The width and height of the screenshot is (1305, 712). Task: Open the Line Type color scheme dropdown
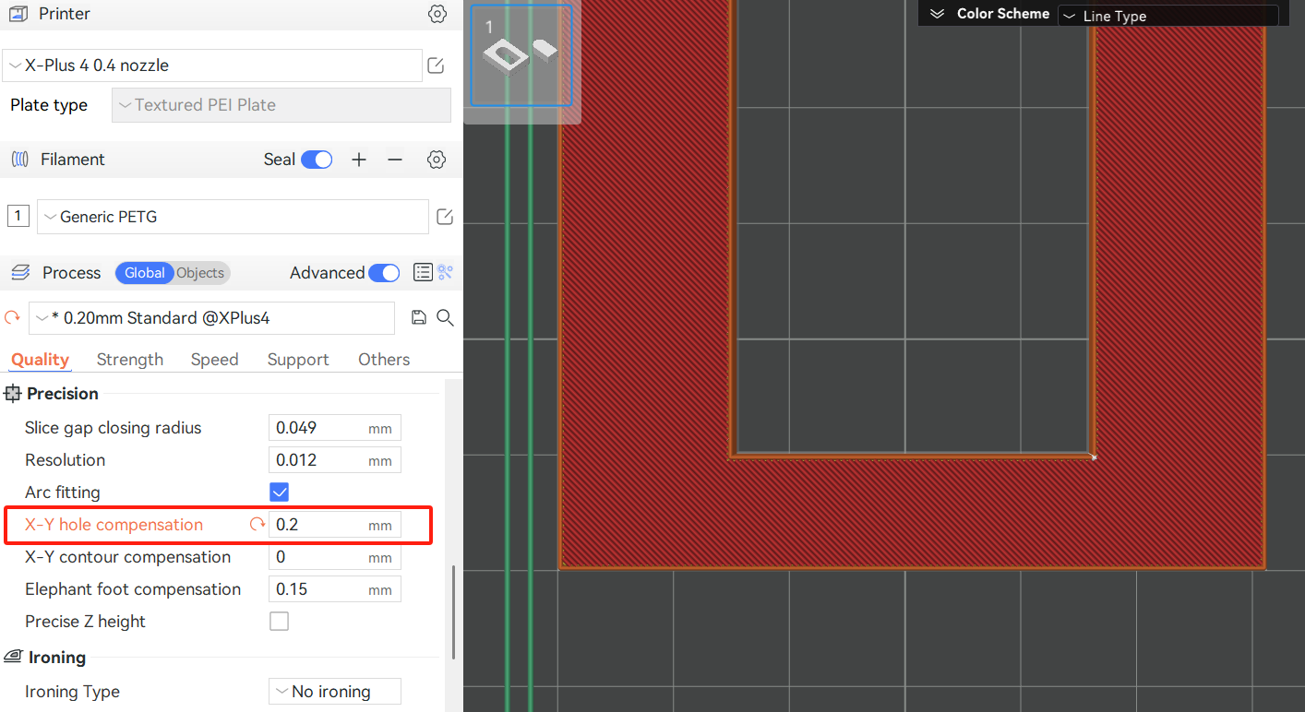click(x=1167, y=16)
